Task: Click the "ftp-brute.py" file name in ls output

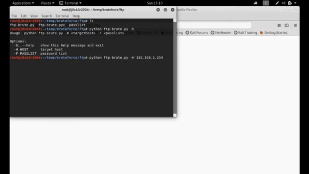Action: [22, 25]
